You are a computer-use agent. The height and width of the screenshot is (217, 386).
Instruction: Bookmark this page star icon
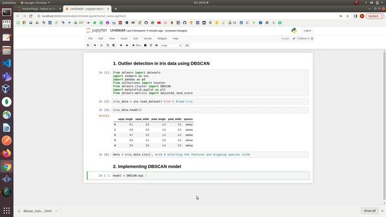(x=347, y=16)
